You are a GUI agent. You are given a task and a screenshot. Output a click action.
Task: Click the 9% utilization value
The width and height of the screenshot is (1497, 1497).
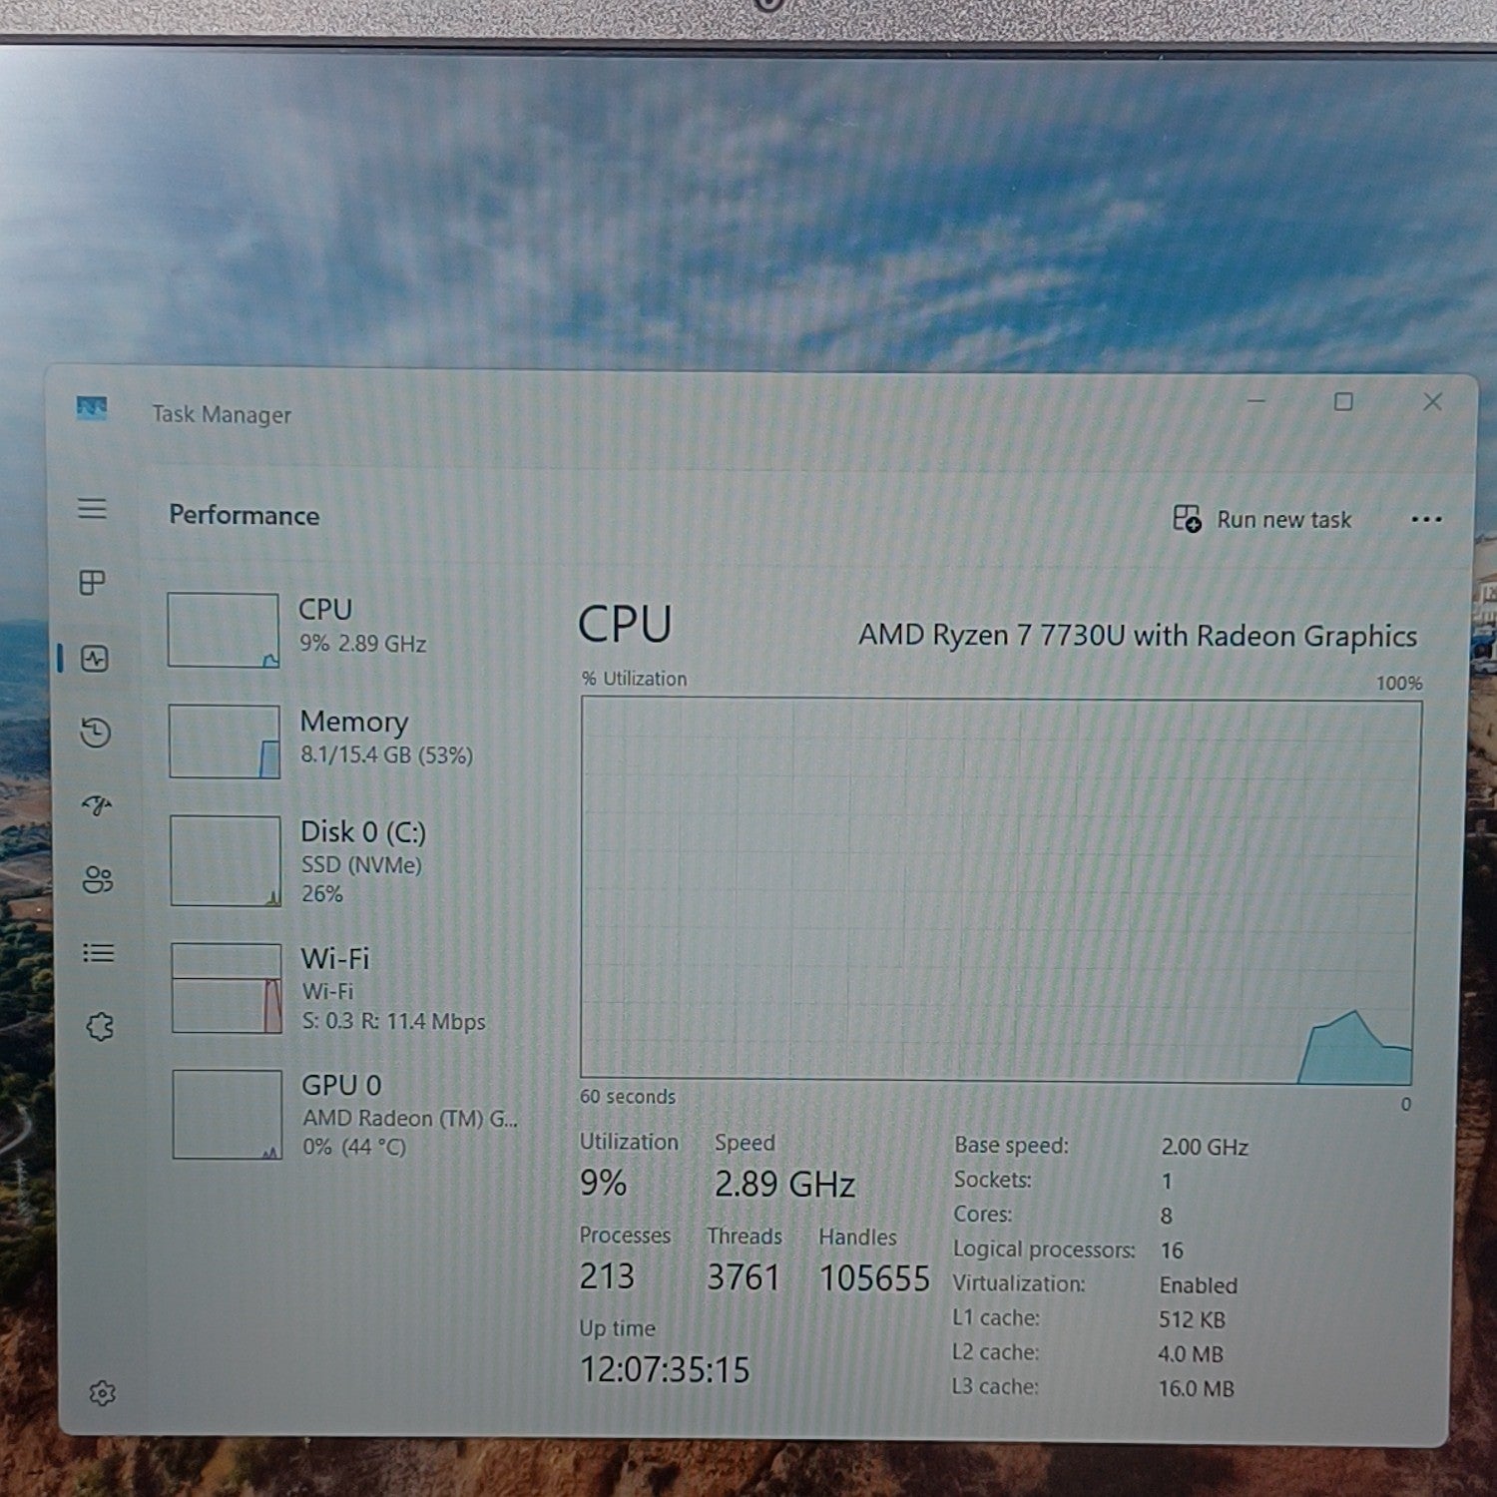point(604,1184)
